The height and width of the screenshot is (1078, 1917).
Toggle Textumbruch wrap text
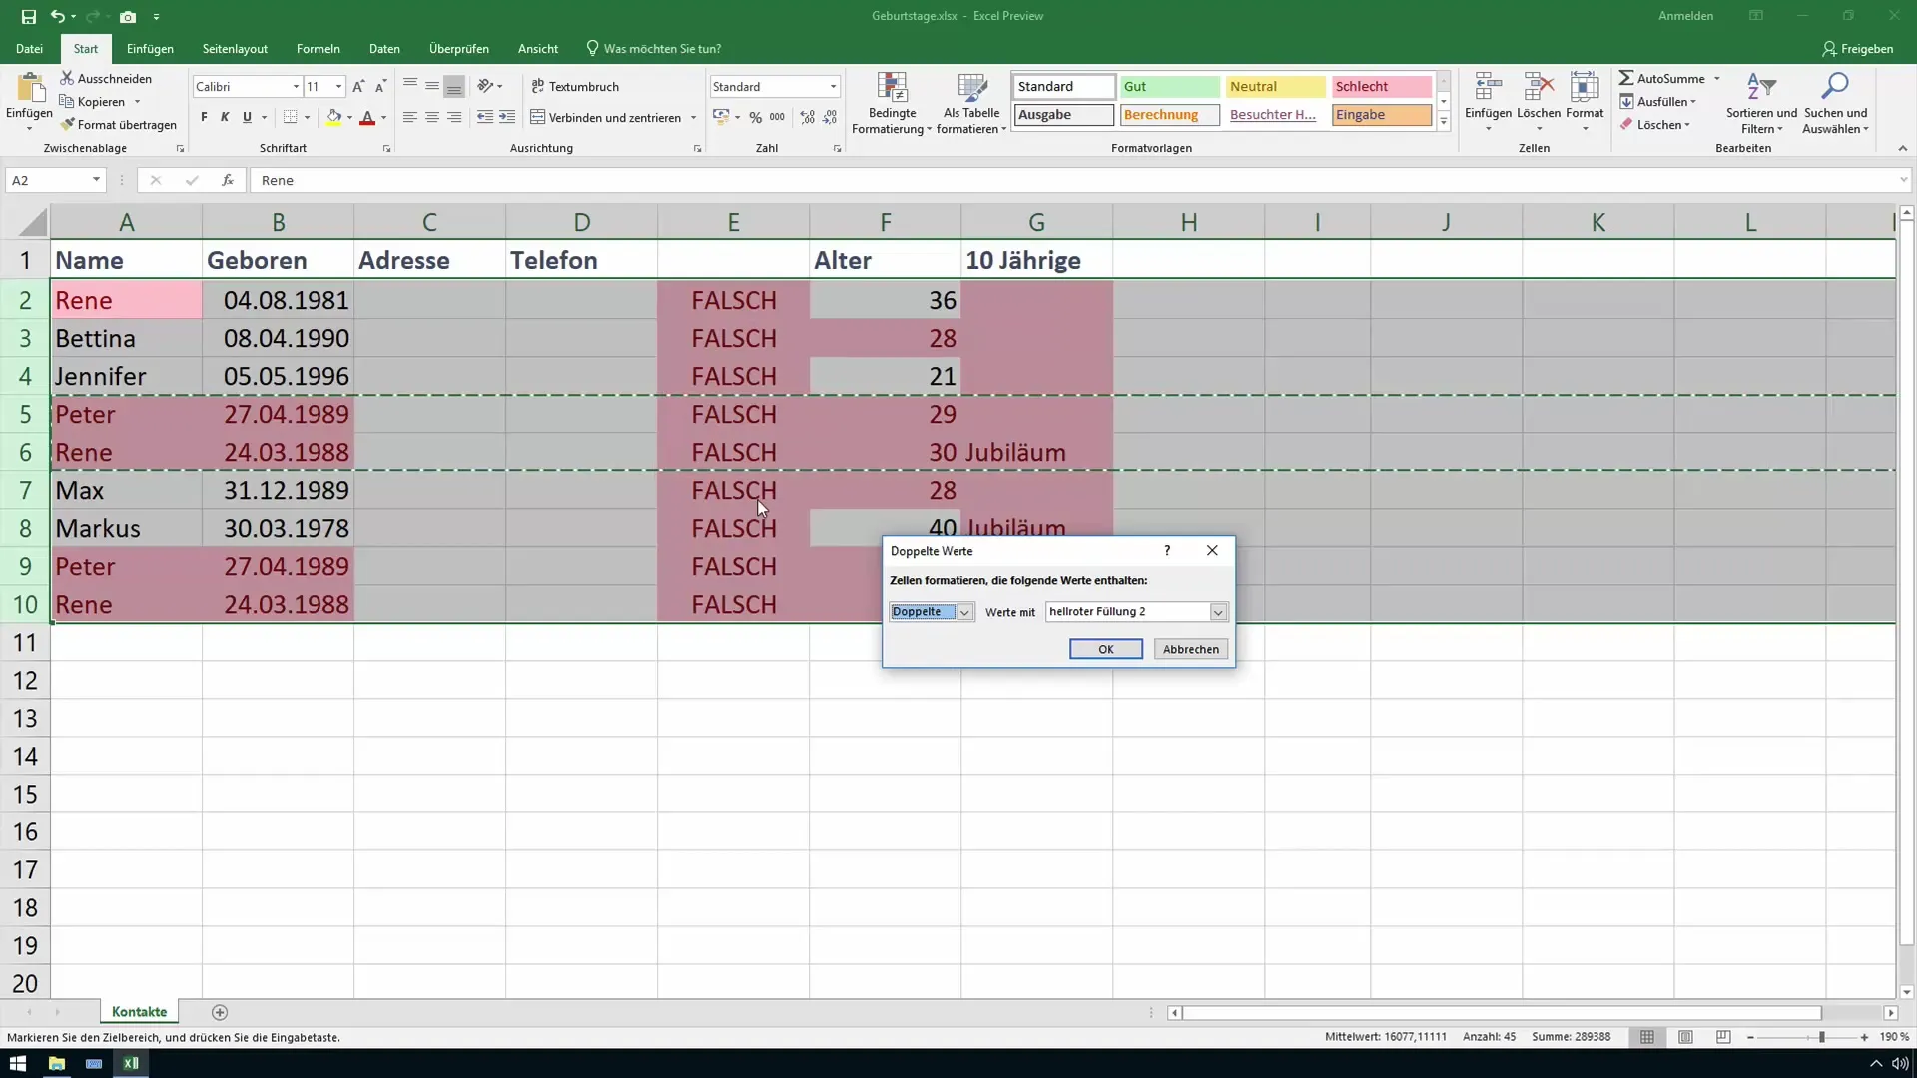tap(575, 87)
